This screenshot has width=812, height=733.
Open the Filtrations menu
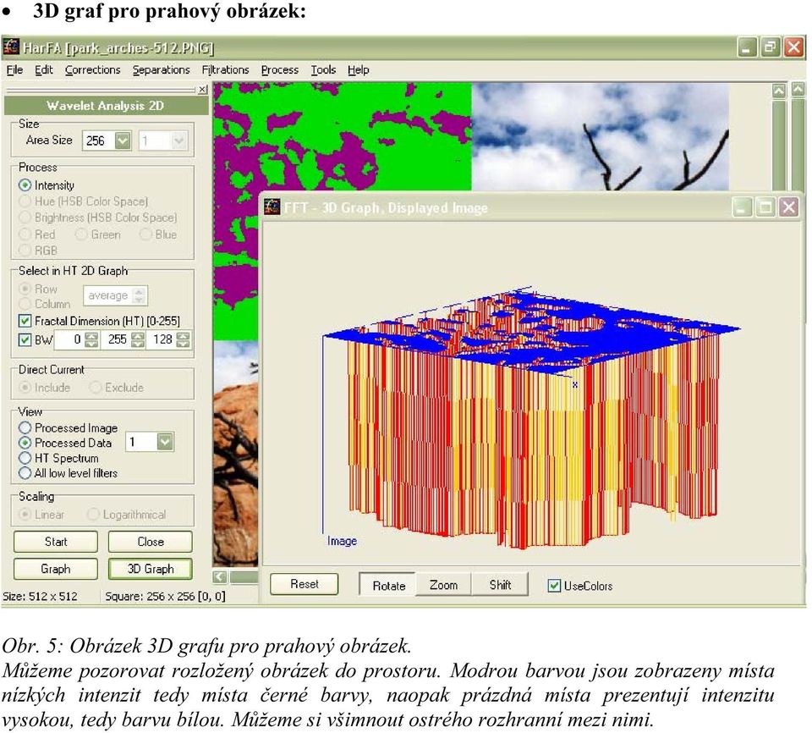[x=225, y=69]
